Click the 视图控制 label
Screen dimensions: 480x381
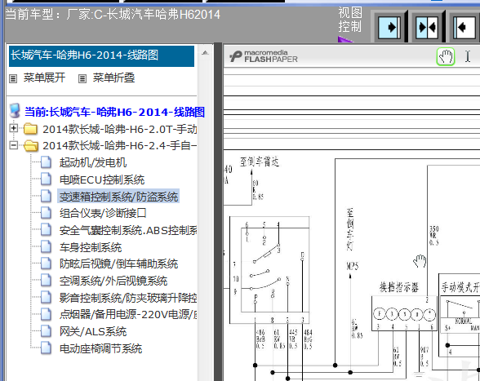[350, 20]
